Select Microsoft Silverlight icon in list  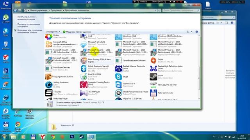[x=84, y=44]
